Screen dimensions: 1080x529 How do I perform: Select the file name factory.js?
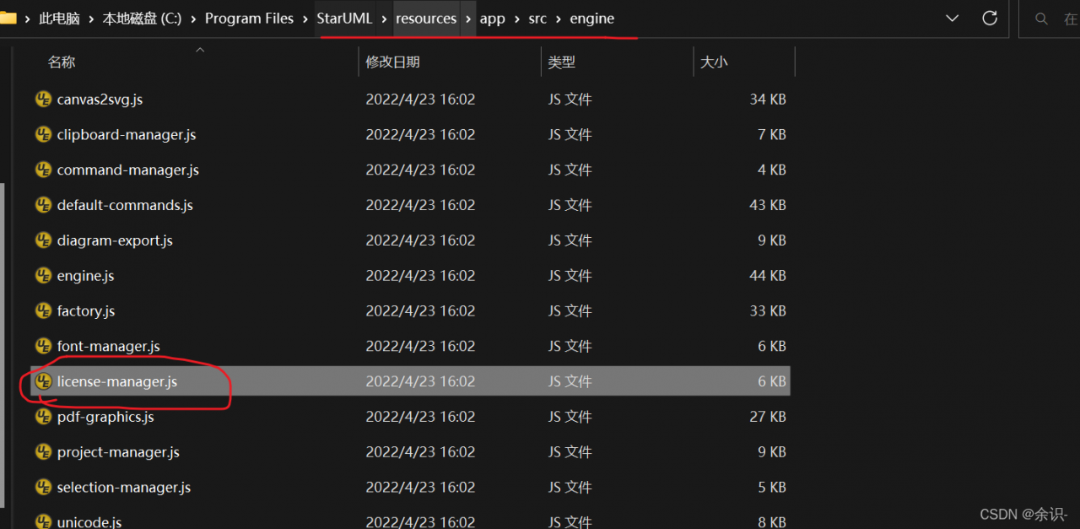click(x=86, y=311)
